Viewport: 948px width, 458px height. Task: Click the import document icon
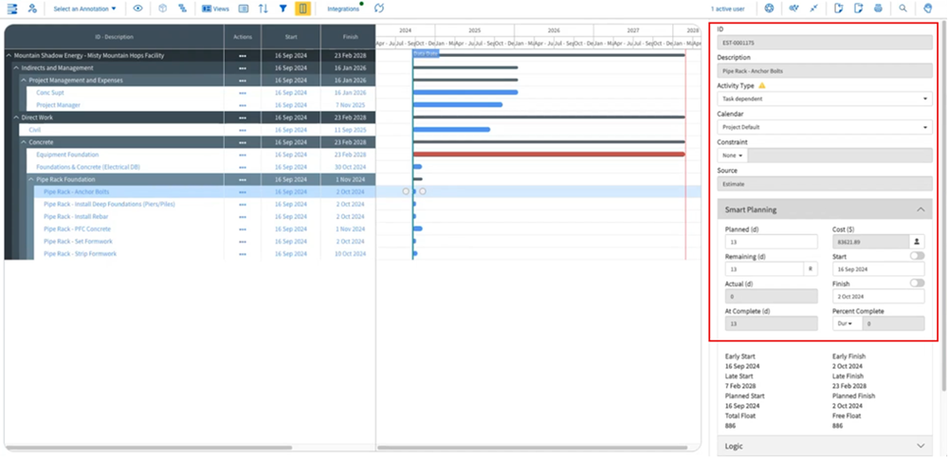[x=838, y=9]
